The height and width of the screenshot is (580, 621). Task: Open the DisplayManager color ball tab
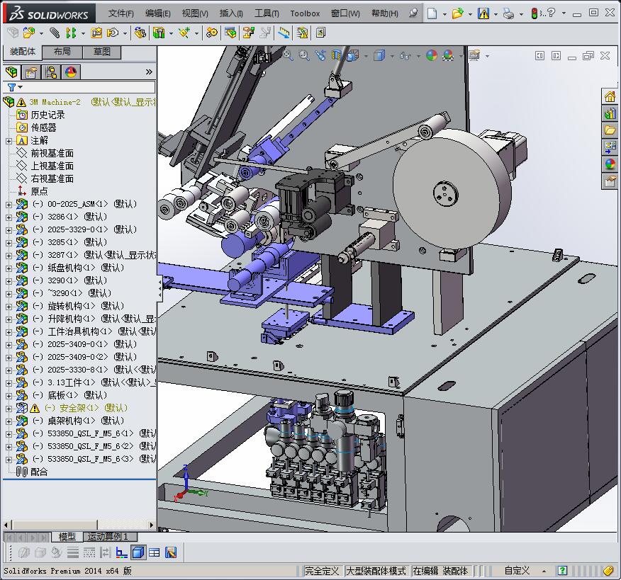[71, 72]
